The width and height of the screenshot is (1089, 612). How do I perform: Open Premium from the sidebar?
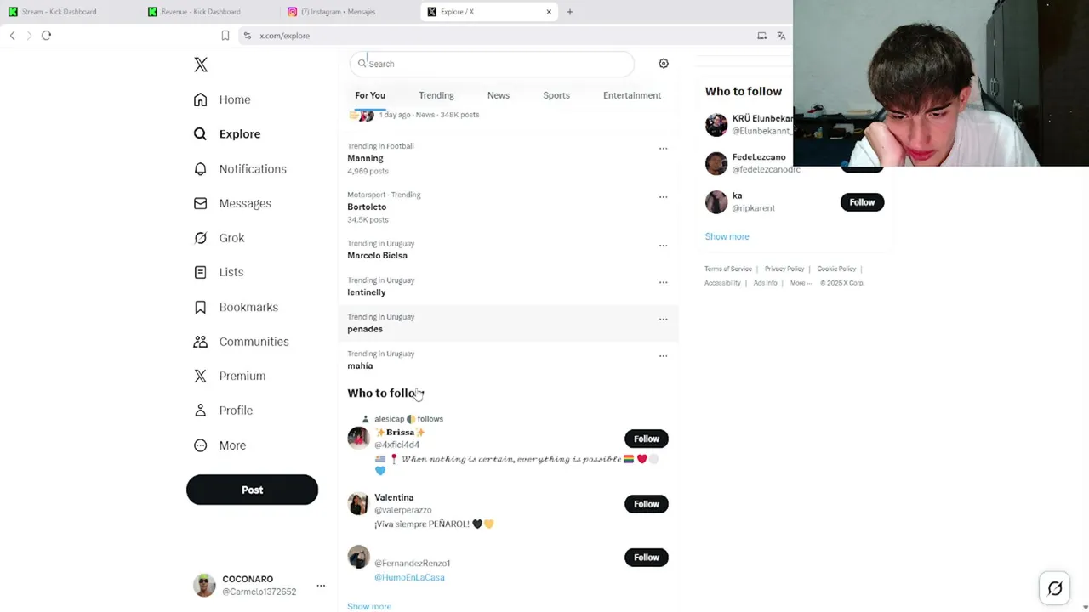[x=230, y=376]
